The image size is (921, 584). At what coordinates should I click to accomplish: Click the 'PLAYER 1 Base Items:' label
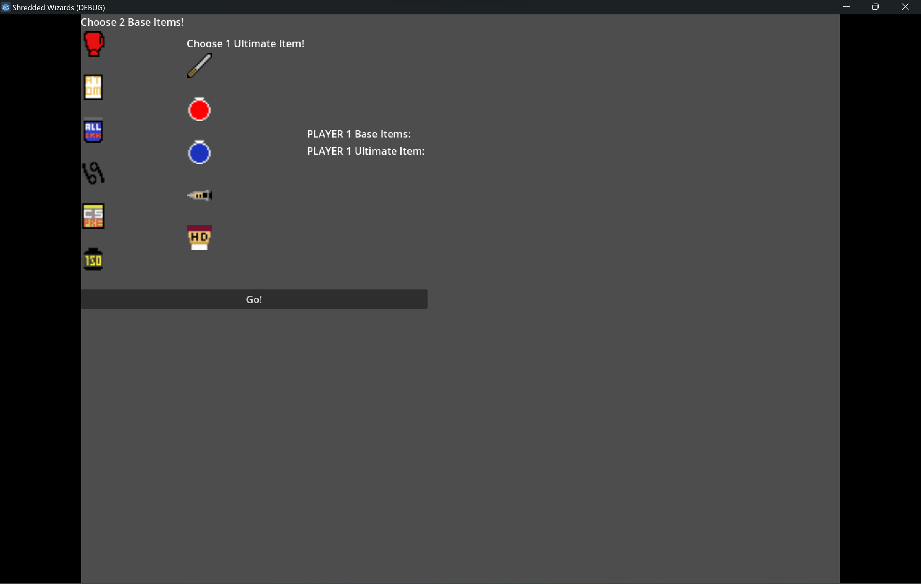(x=359, y=134)
